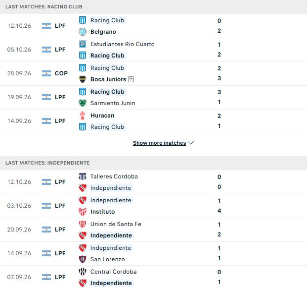
Task: Open the Independiente vs Instituto 1-4 match row
Action: (x=153, y=206)
